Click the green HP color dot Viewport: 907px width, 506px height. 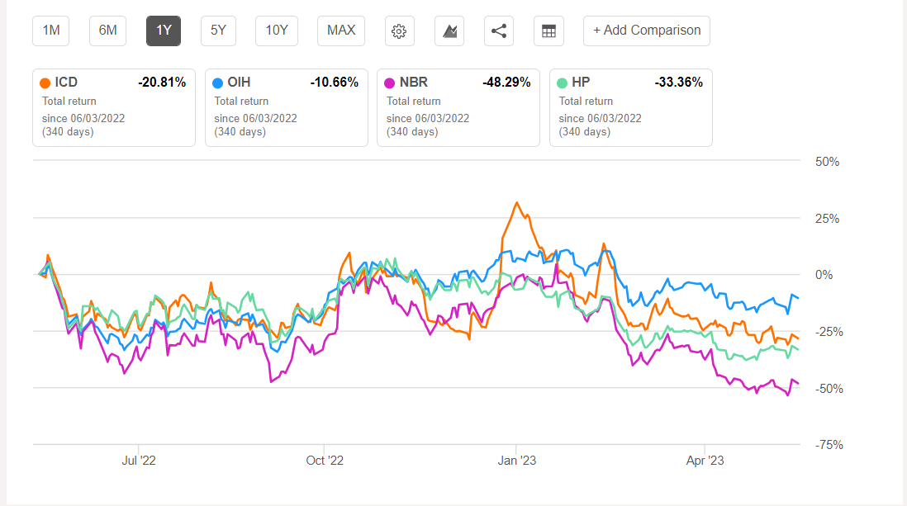(x=562, y=83)
